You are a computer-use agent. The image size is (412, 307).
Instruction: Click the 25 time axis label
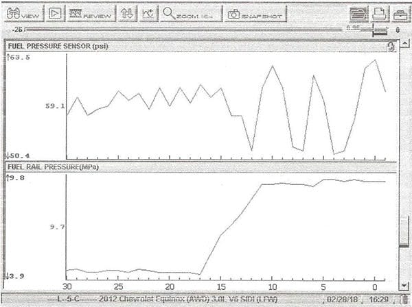coord(118,286)
